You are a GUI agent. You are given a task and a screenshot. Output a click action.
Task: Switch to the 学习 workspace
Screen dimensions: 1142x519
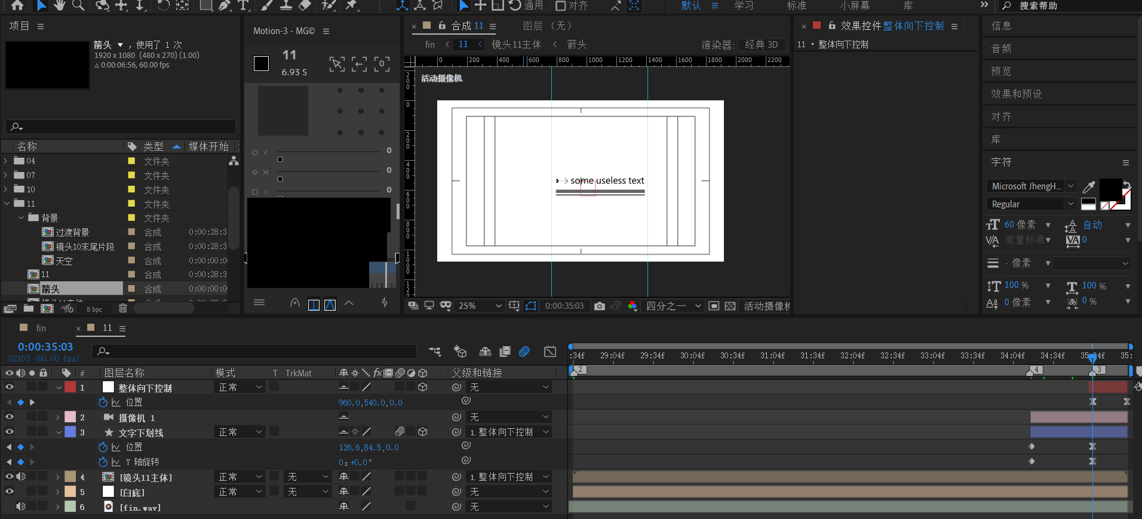point(744,5)
